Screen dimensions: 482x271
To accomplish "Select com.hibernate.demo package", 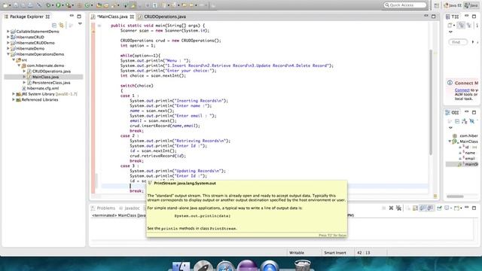I will click(x=45, y=65).
